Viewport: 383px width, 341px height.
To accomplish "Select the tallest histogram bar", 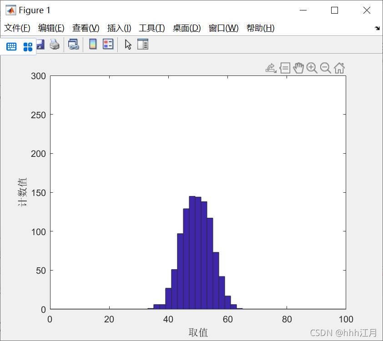I will 192,253.
